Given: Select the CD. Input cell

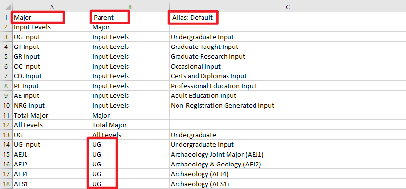Looking at the screenshot, I should point(52,76).
